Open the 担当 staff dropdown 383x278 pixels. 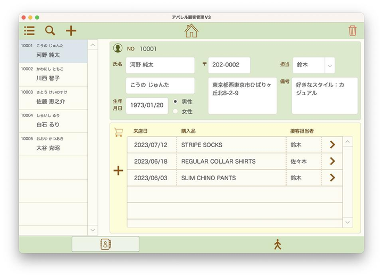click(x=329, y=65)
